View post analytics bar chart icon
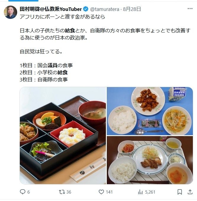This screenshot has width=197, height=201. (x=140, y=192)
